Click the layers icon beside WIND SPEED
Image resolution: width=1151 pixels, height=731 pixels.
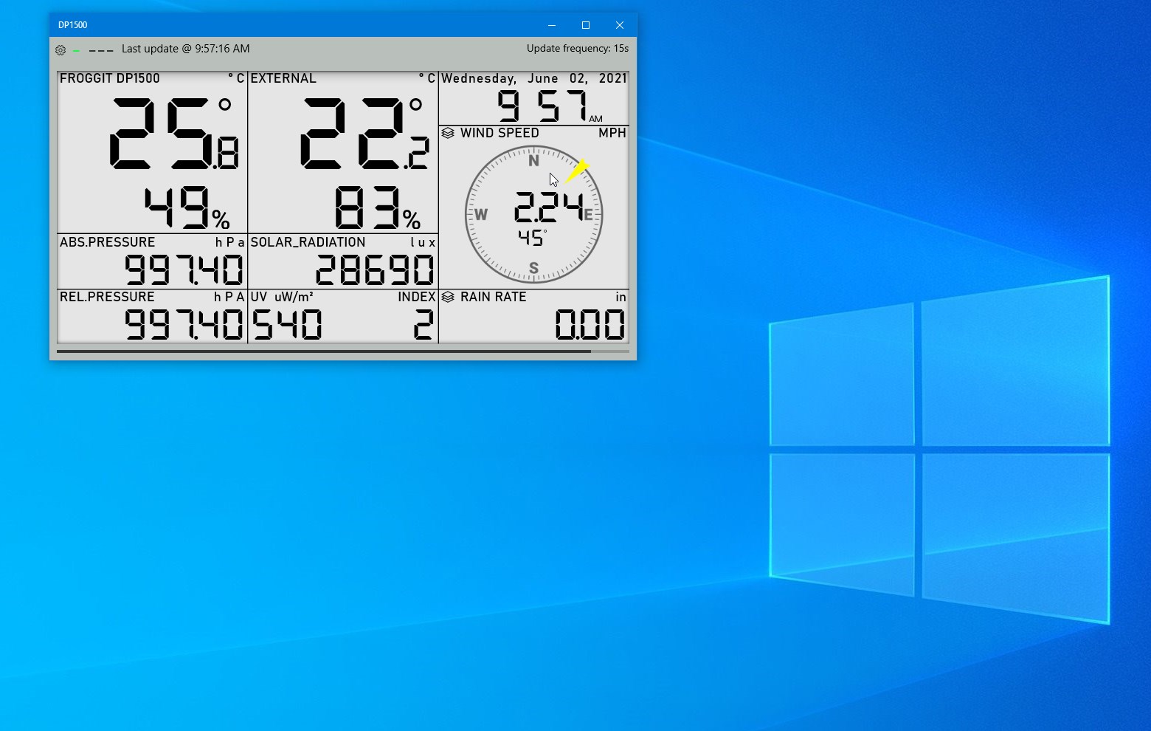(448, 133)
